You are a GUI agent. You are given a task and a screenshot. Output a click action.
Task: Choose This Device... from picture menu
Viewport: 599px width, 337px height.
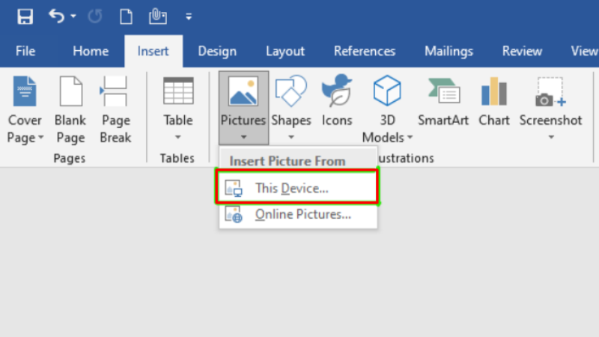click(x=297, y=188)
